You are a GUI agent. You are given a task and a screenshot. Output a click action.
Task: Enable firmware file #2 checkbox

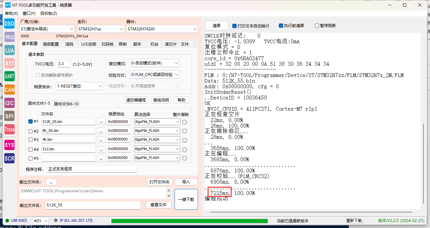pyautogui.click(x=30, y=131)
